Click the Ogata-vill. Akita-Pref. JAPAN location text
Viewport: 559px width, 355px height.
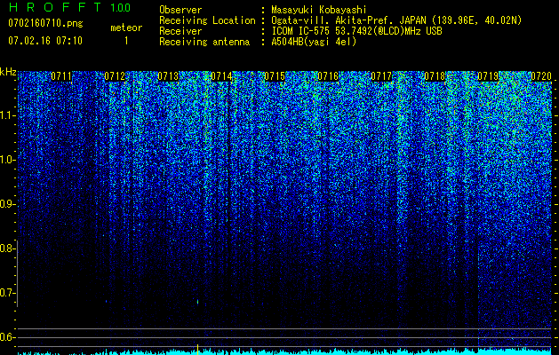[x=396, y=20]
